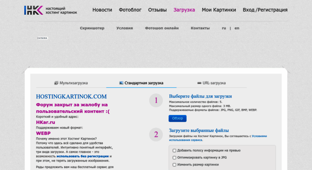Click the HOSTINGKARTINOK.COM heading

(71, 96)
